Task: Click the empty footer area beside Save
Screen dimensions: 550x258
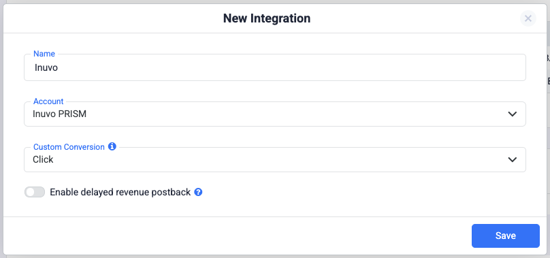Action: click(235, 236)
